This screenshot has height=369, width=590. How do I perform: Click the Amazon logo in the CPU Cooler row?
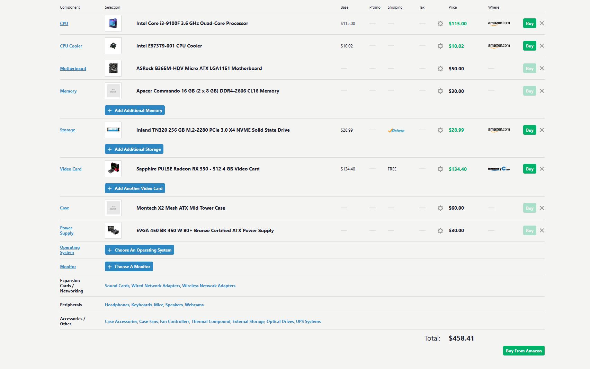(x=499, y=46)
